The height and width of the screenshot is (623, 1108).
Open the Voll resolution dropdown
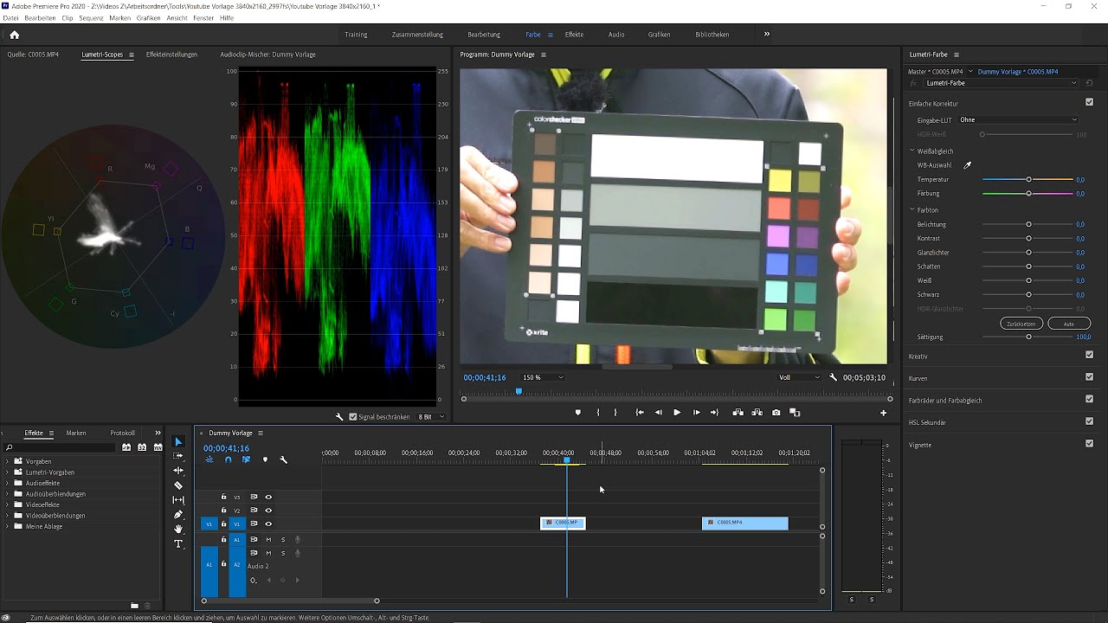pos(799,377)
